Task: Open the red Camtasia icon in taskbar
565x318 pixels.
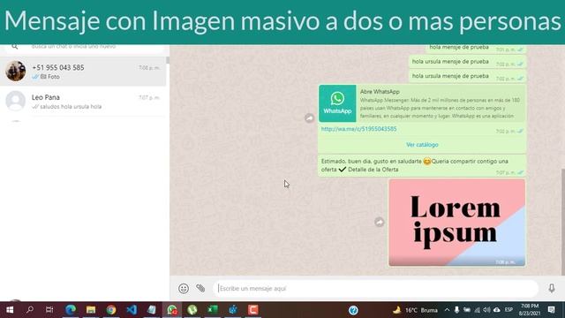Action: 253,310
